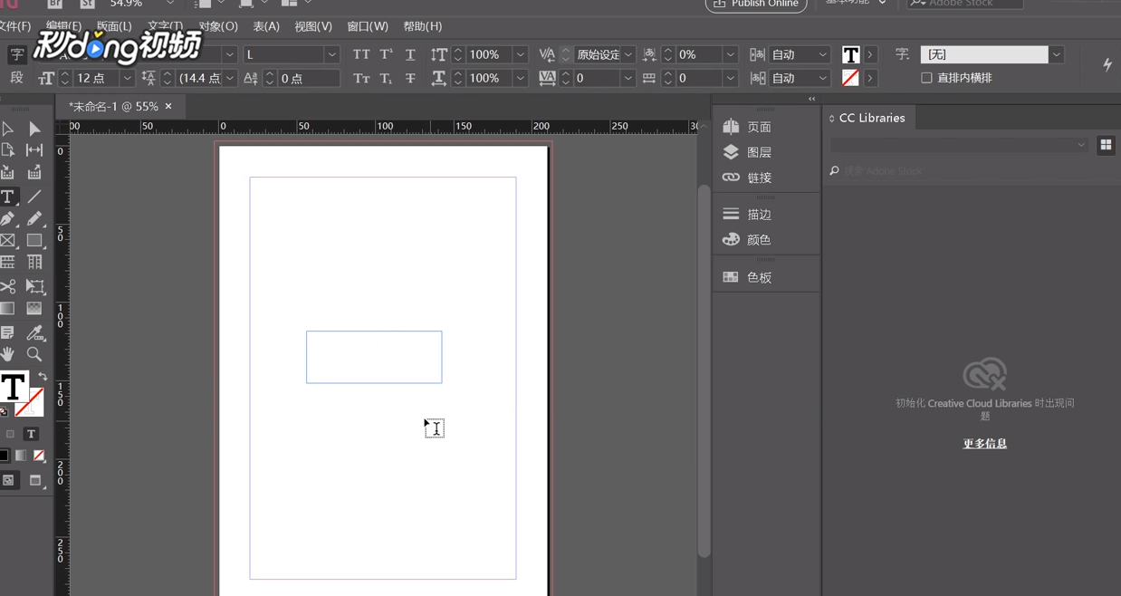Select the Pencil tool

34,218
